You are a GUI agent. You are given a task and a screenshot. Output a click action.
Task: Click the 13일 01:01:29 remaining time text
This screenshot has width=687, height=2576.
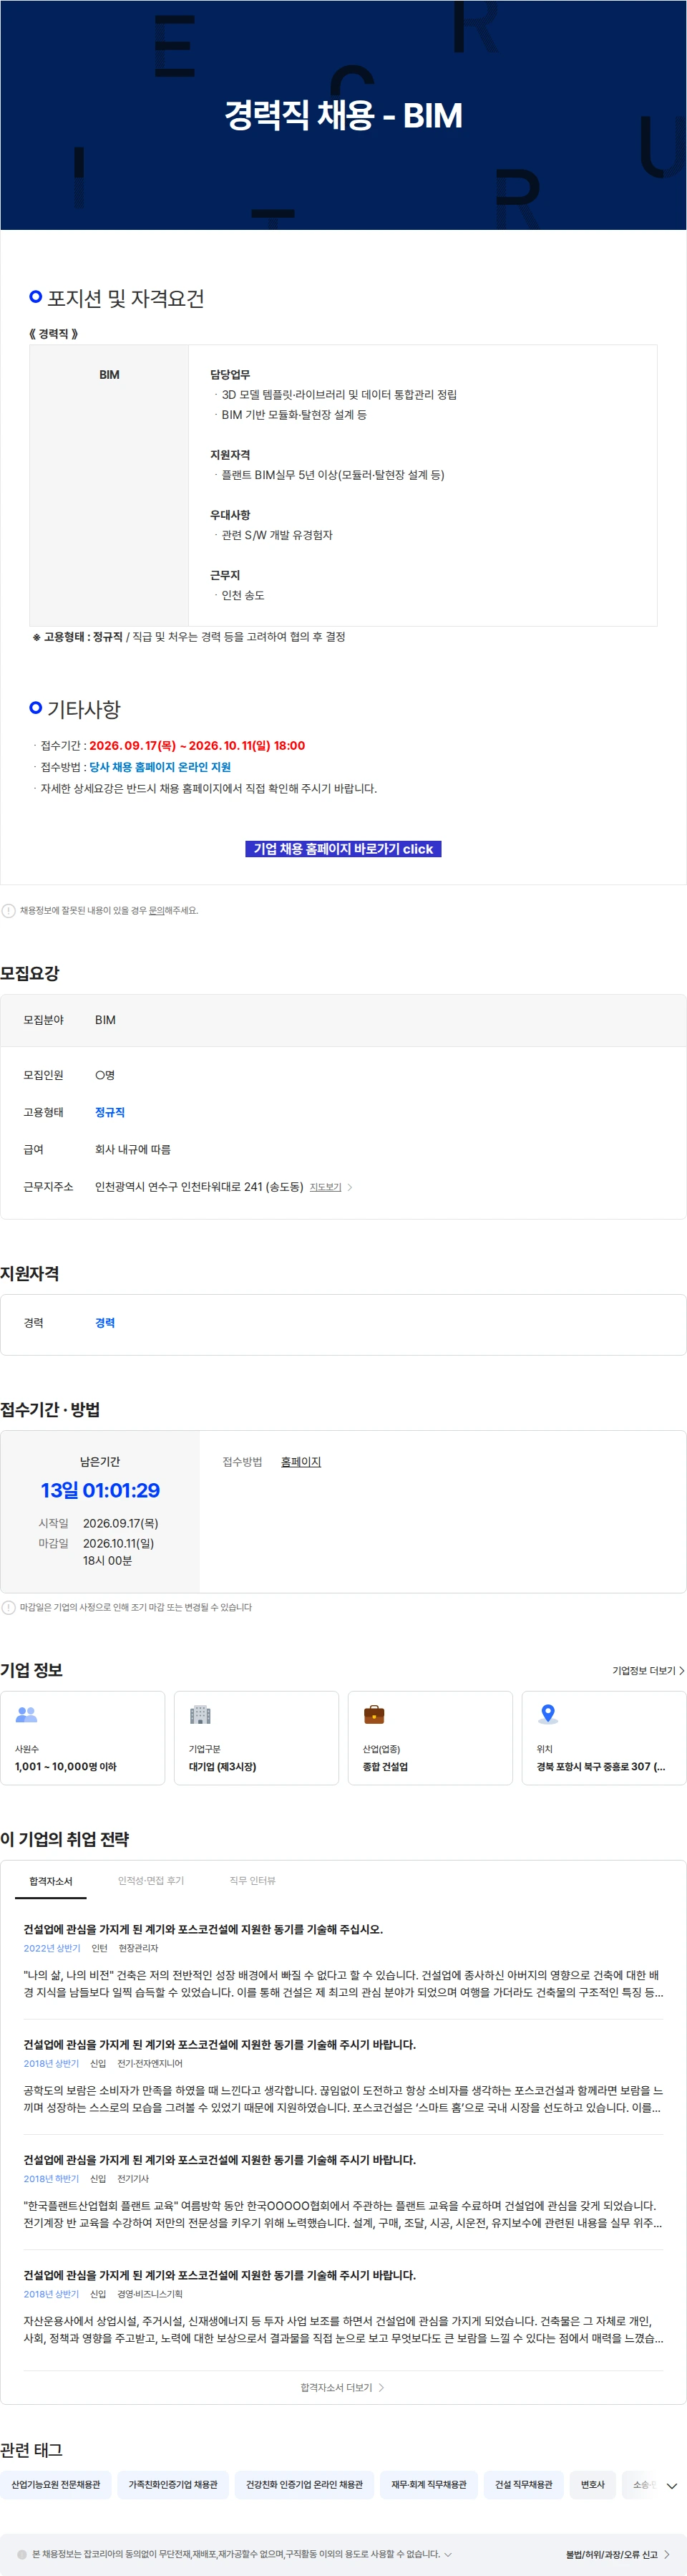click(100, 1490)
